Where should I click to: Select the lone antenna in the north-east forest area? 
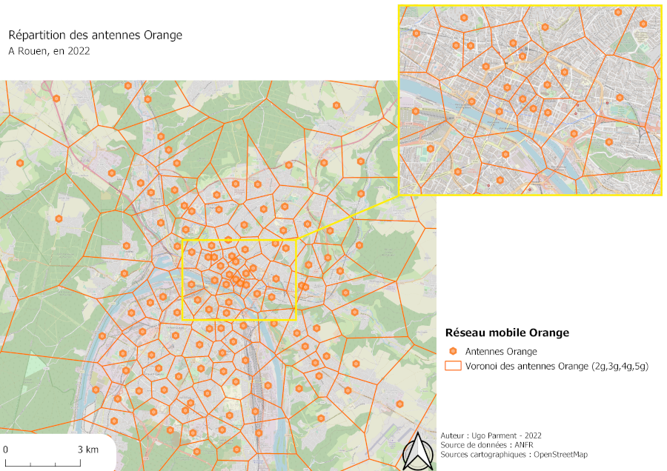(336, 105)
